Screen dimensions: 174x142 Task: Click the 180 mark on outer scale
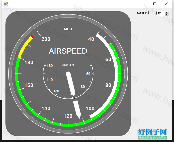click(x=29, y=62)
